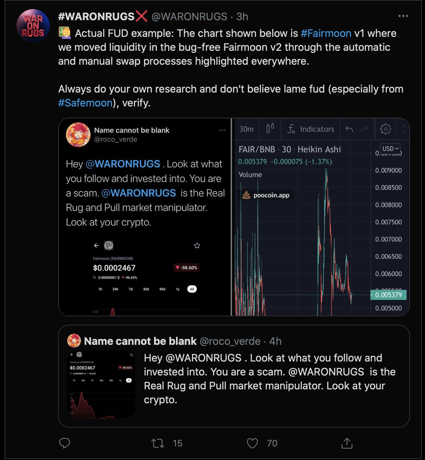Open the 30m timeframe selector
Viewport: 425px width, 460px height.
click(247, 129)
